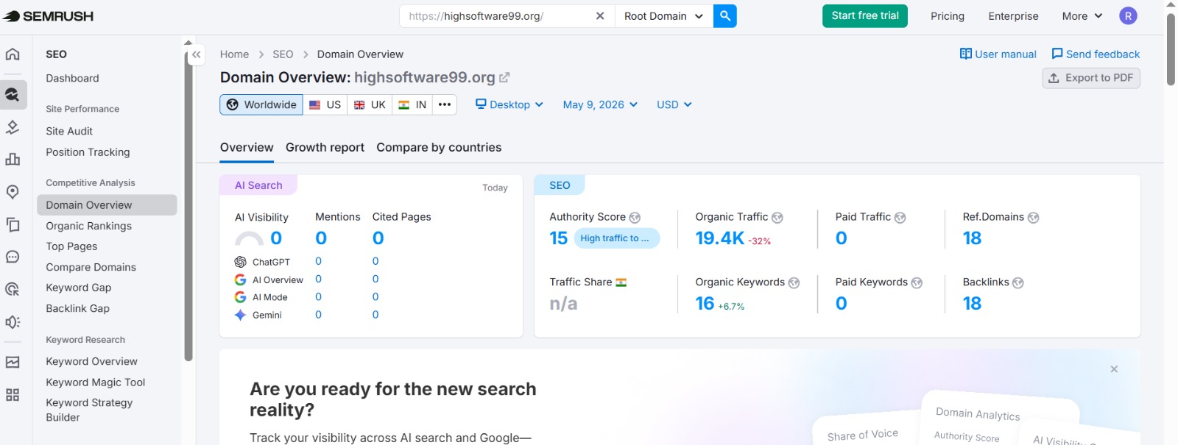This screenshot has height=445, width=1178.
Task: Switch to the Growth report tab
Action: (x=325, y=147)
